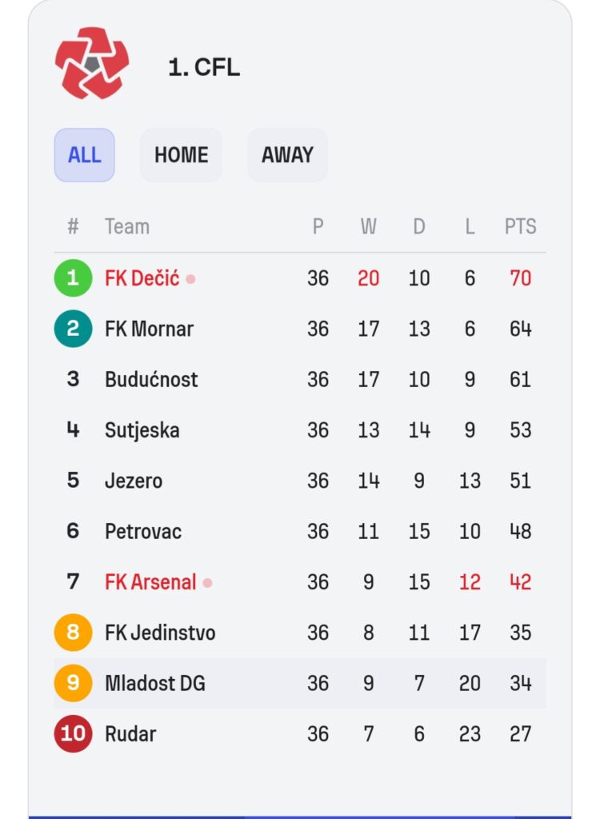Select the highlighted Mladost DG row

click(x=300, y=683)
